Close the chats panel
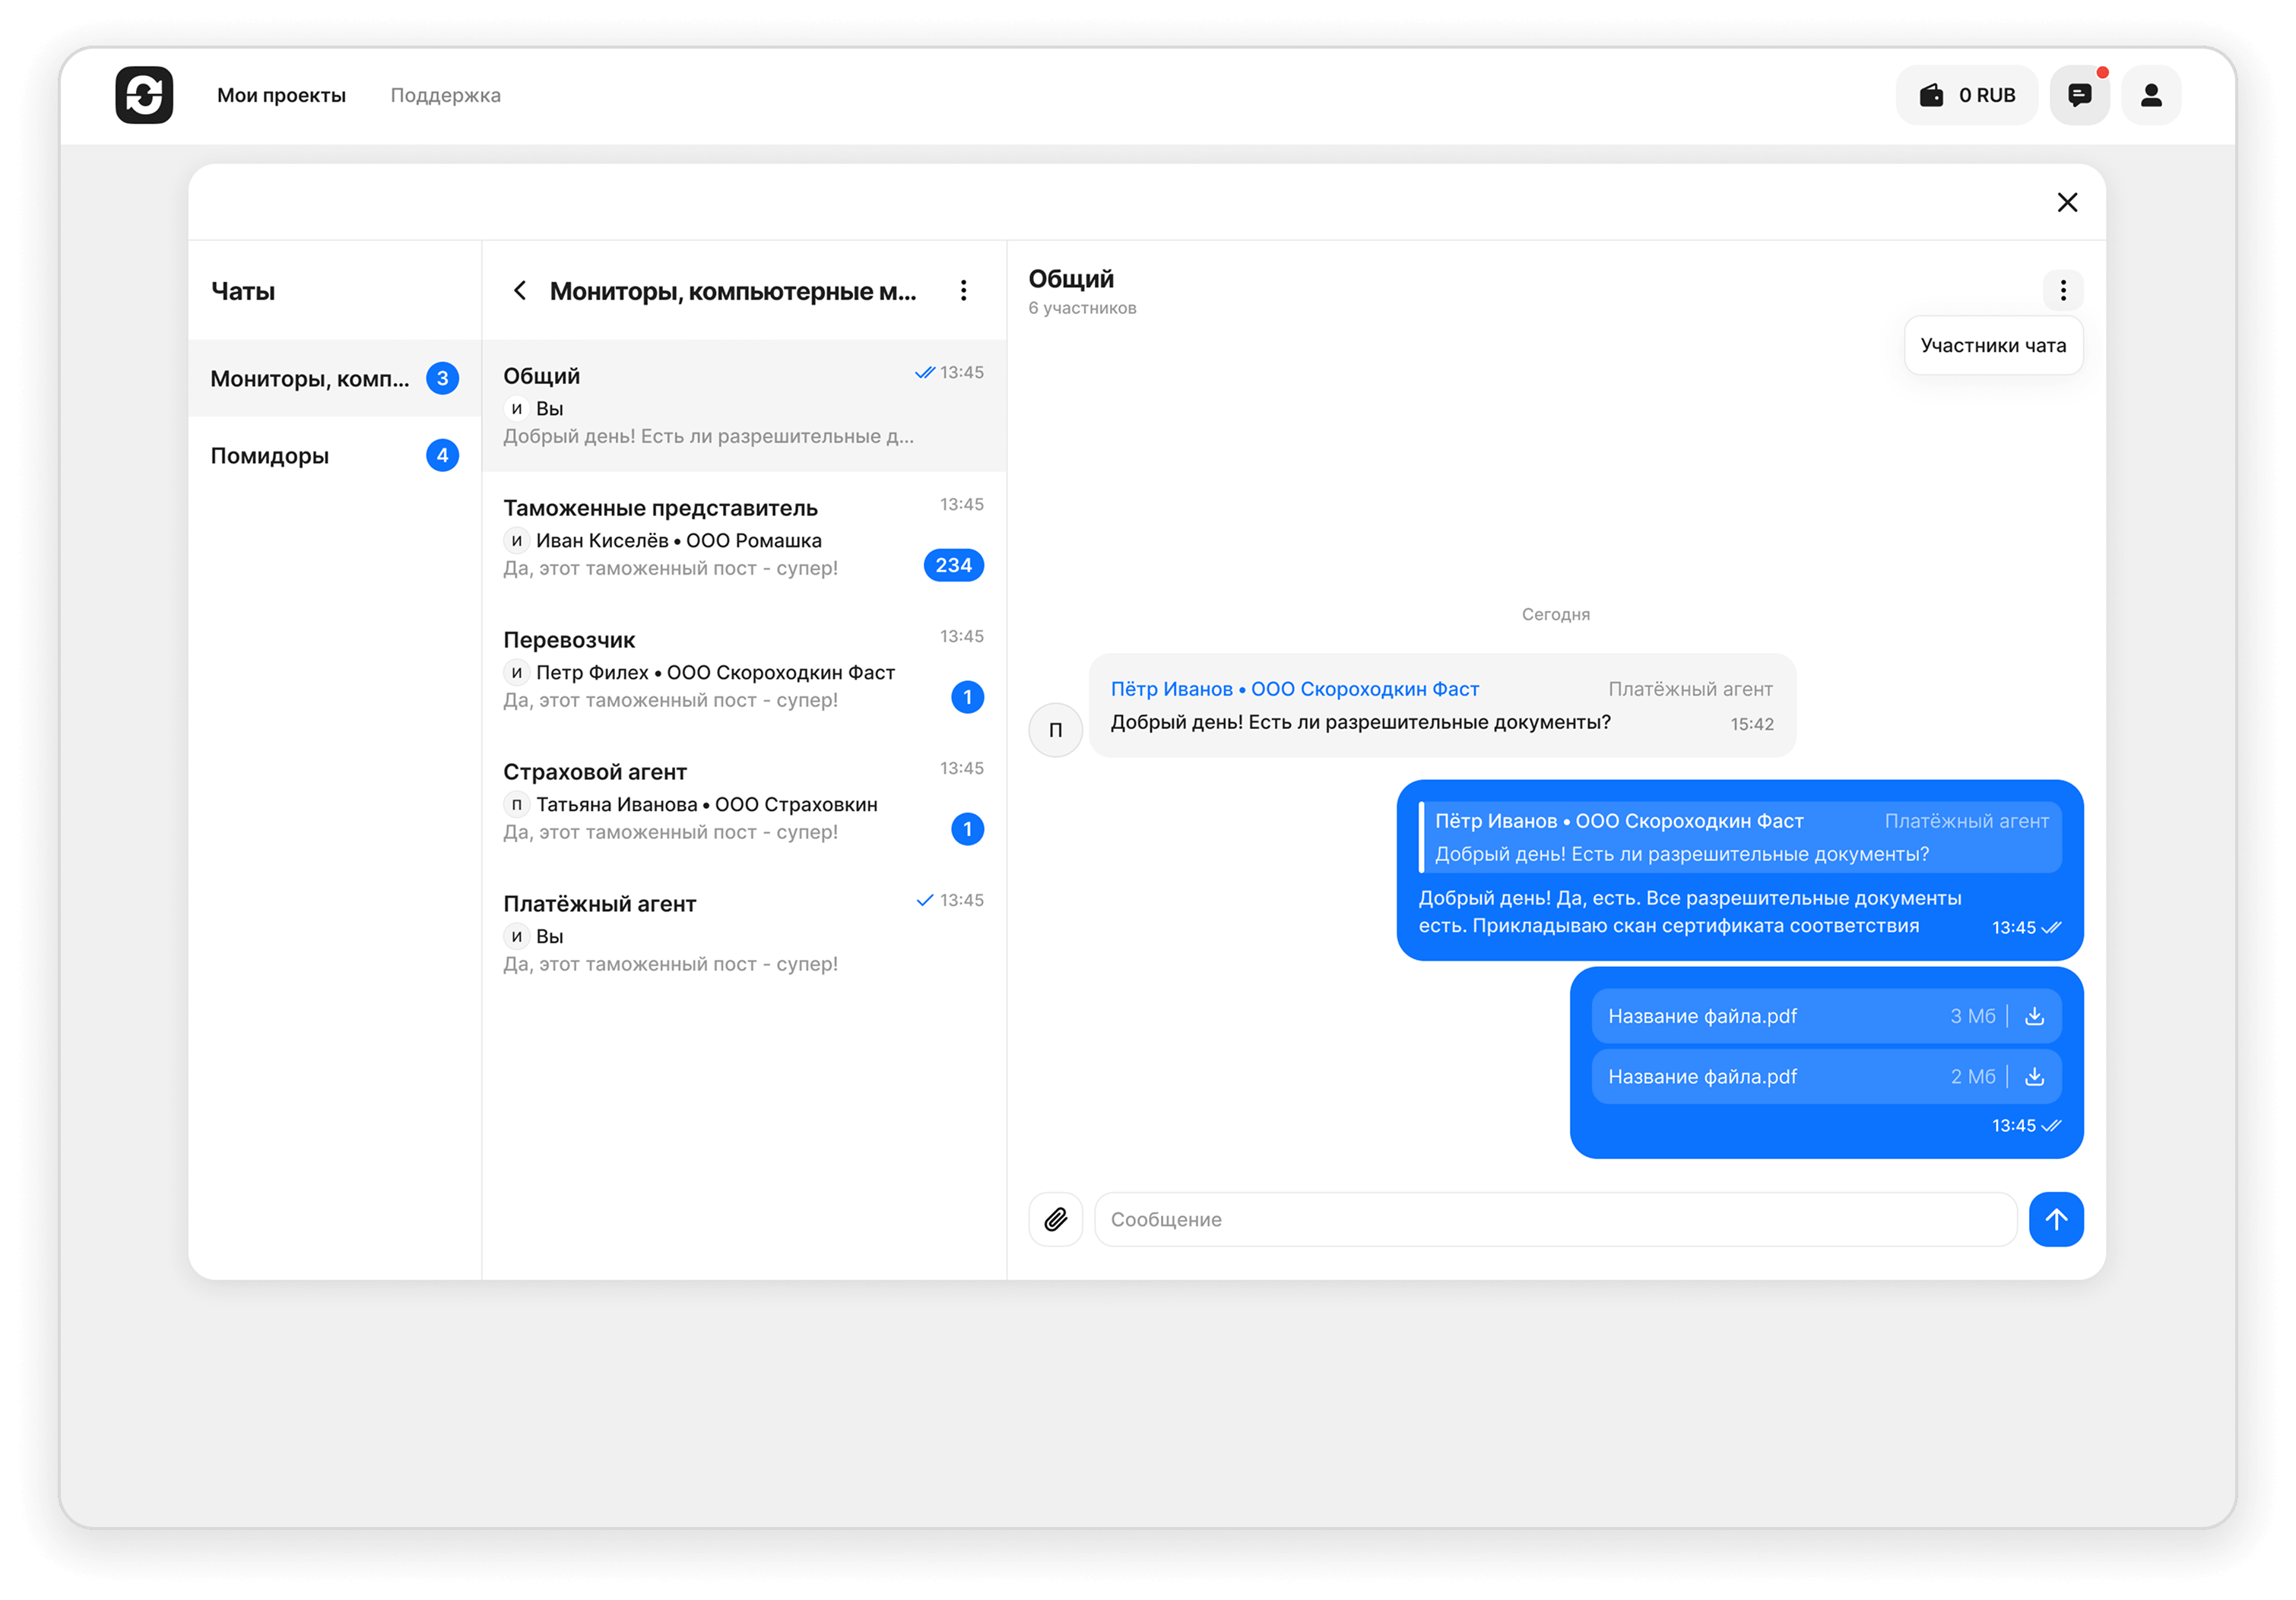Screen dimensions: 2296x1600 [2067, 202]
